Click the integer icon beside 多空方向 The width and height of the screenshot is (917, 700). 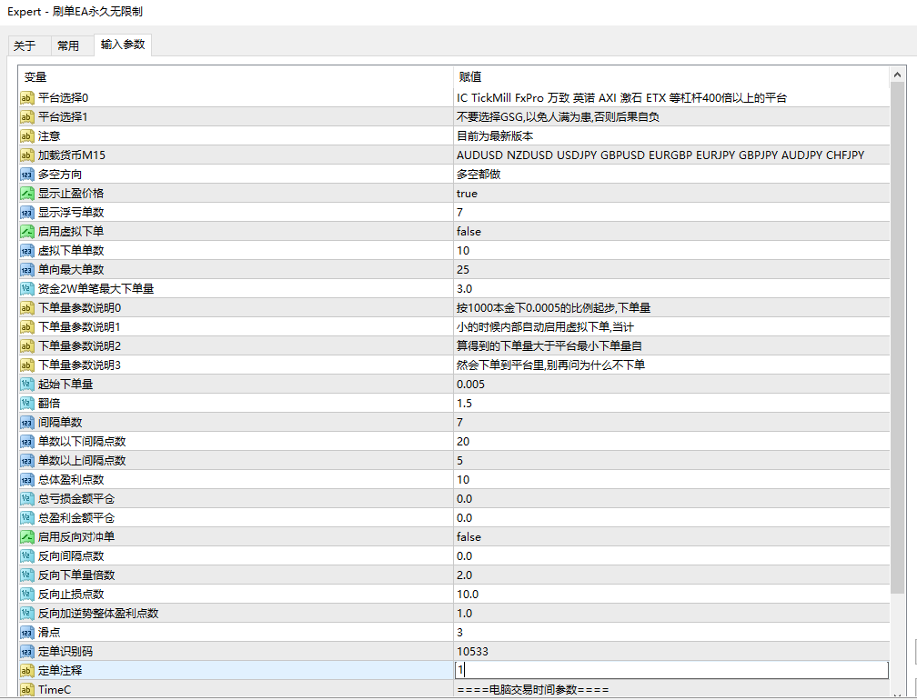(27, 175)
